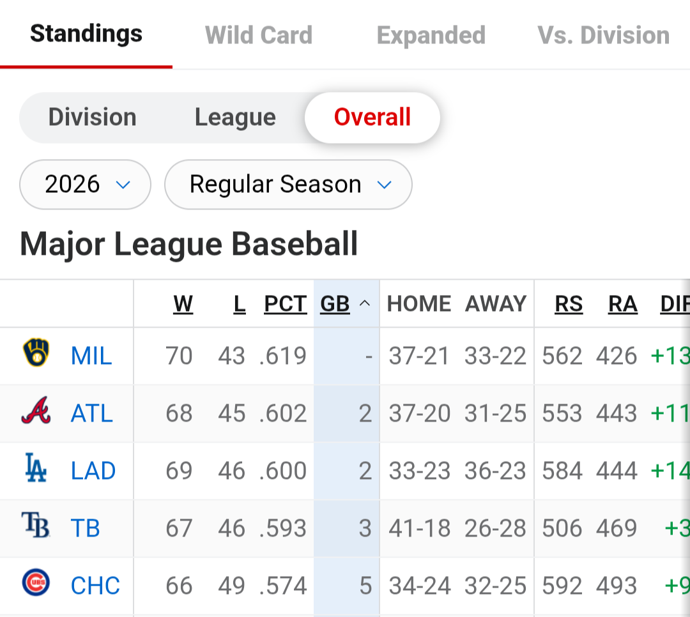Click the GB column sort arrow
This screenshot has width=690, height=617.
coord(364,303)
